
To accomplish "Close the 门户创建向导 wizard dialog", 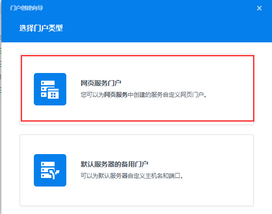I will tap(259, 8).
